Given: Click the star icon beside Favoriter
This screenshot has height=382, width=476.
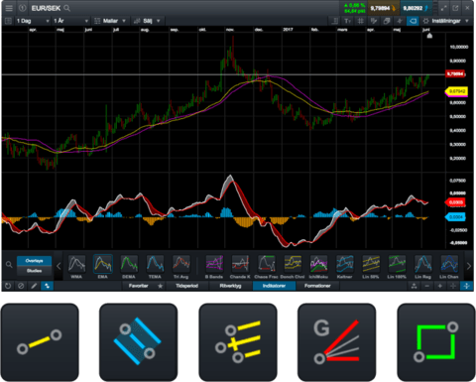Looking at the screenshot, I should pyautogui.click(x=161, y=286).
